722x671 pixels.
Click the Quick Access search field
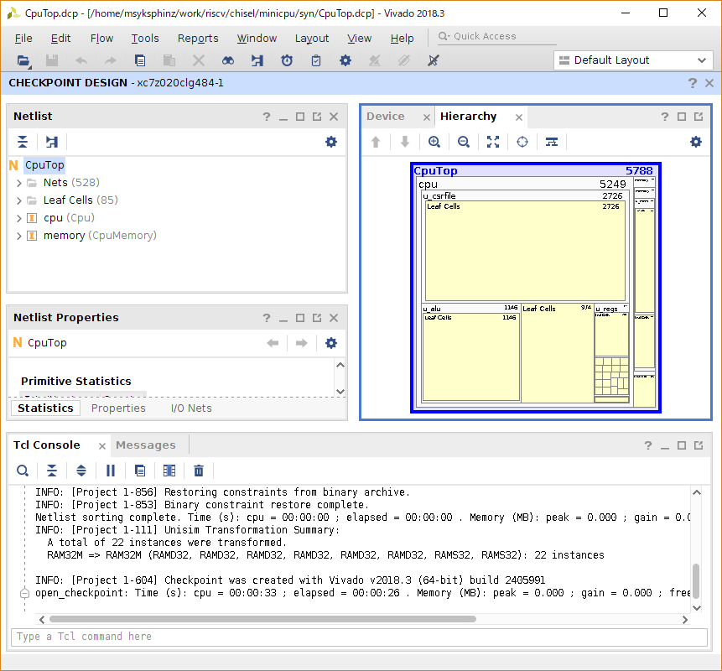pos(497,36)
